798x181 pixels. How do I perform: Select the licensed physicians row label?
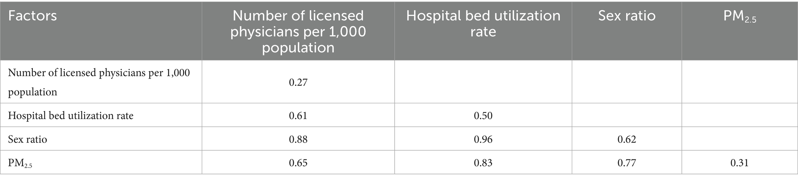click(99, 82)
